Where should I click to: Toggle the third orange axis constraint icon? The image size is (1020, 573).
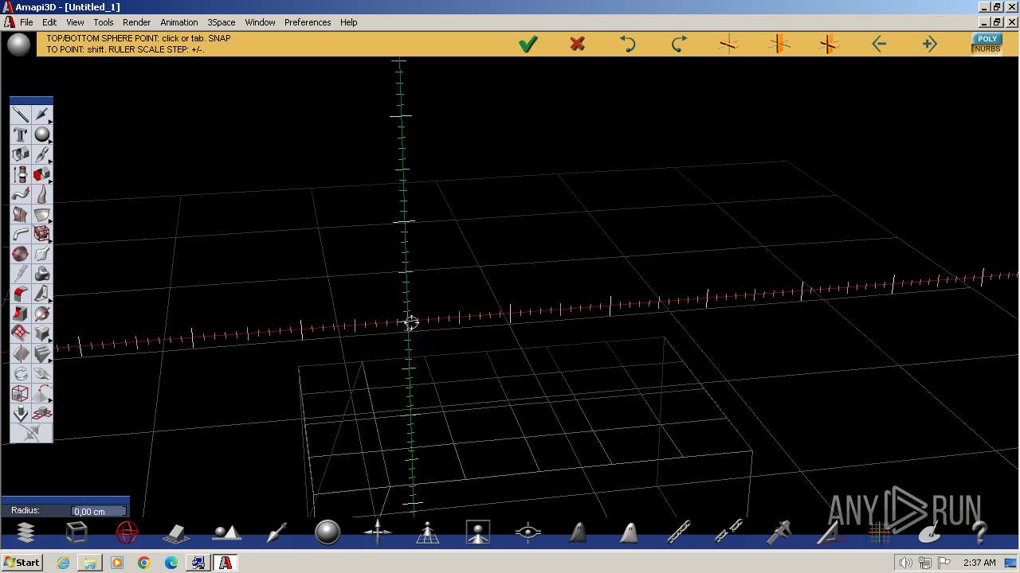point(829,45)
